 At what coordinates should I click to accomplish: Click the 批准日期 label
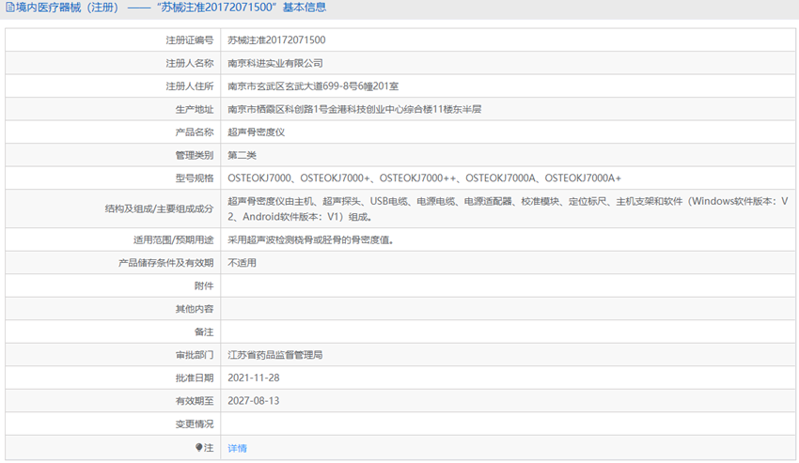point(195,378)
